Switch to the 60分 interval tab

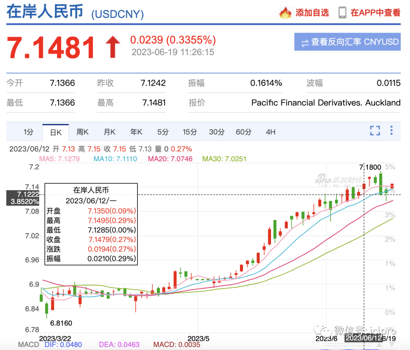[x=243, y=132]
